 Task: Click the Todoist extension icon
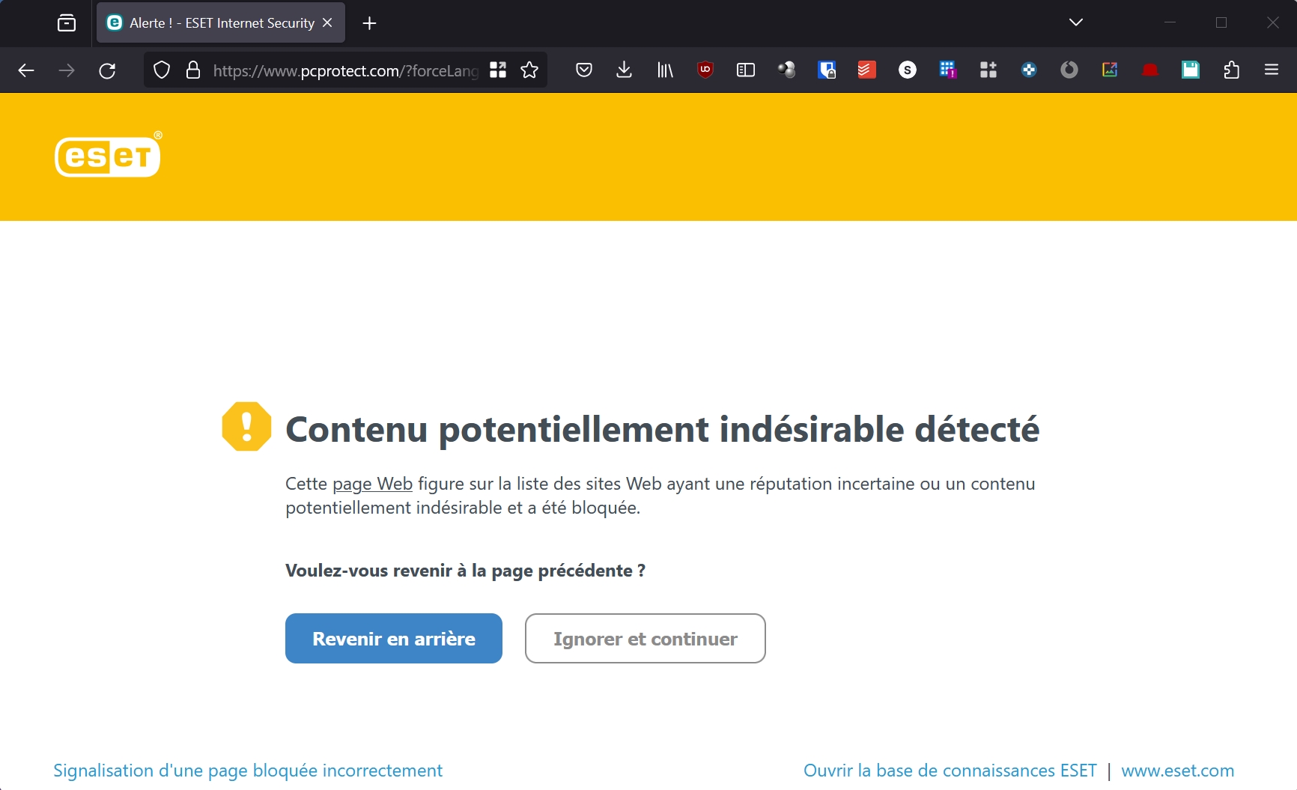click(x=866, y=70)
